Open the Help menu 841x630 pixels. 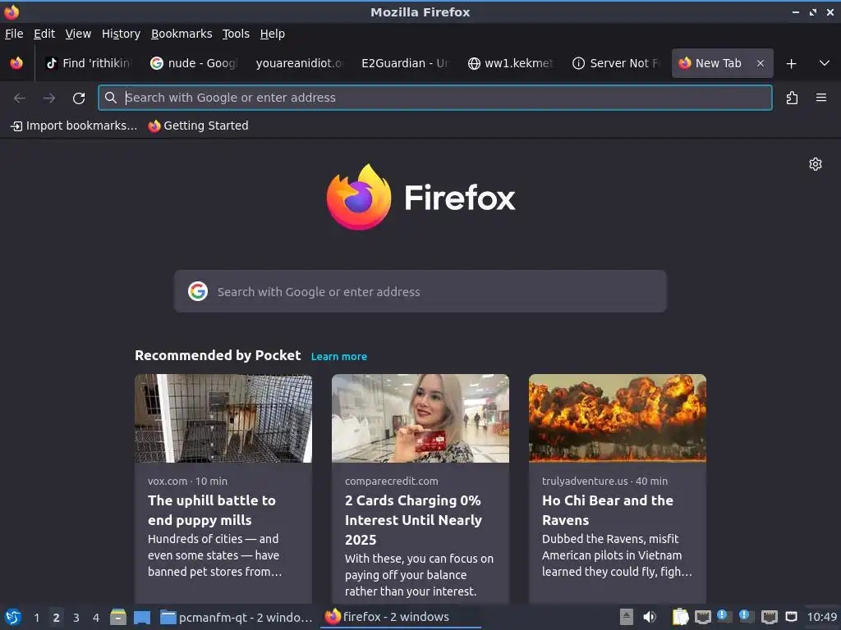click(273, 34)
